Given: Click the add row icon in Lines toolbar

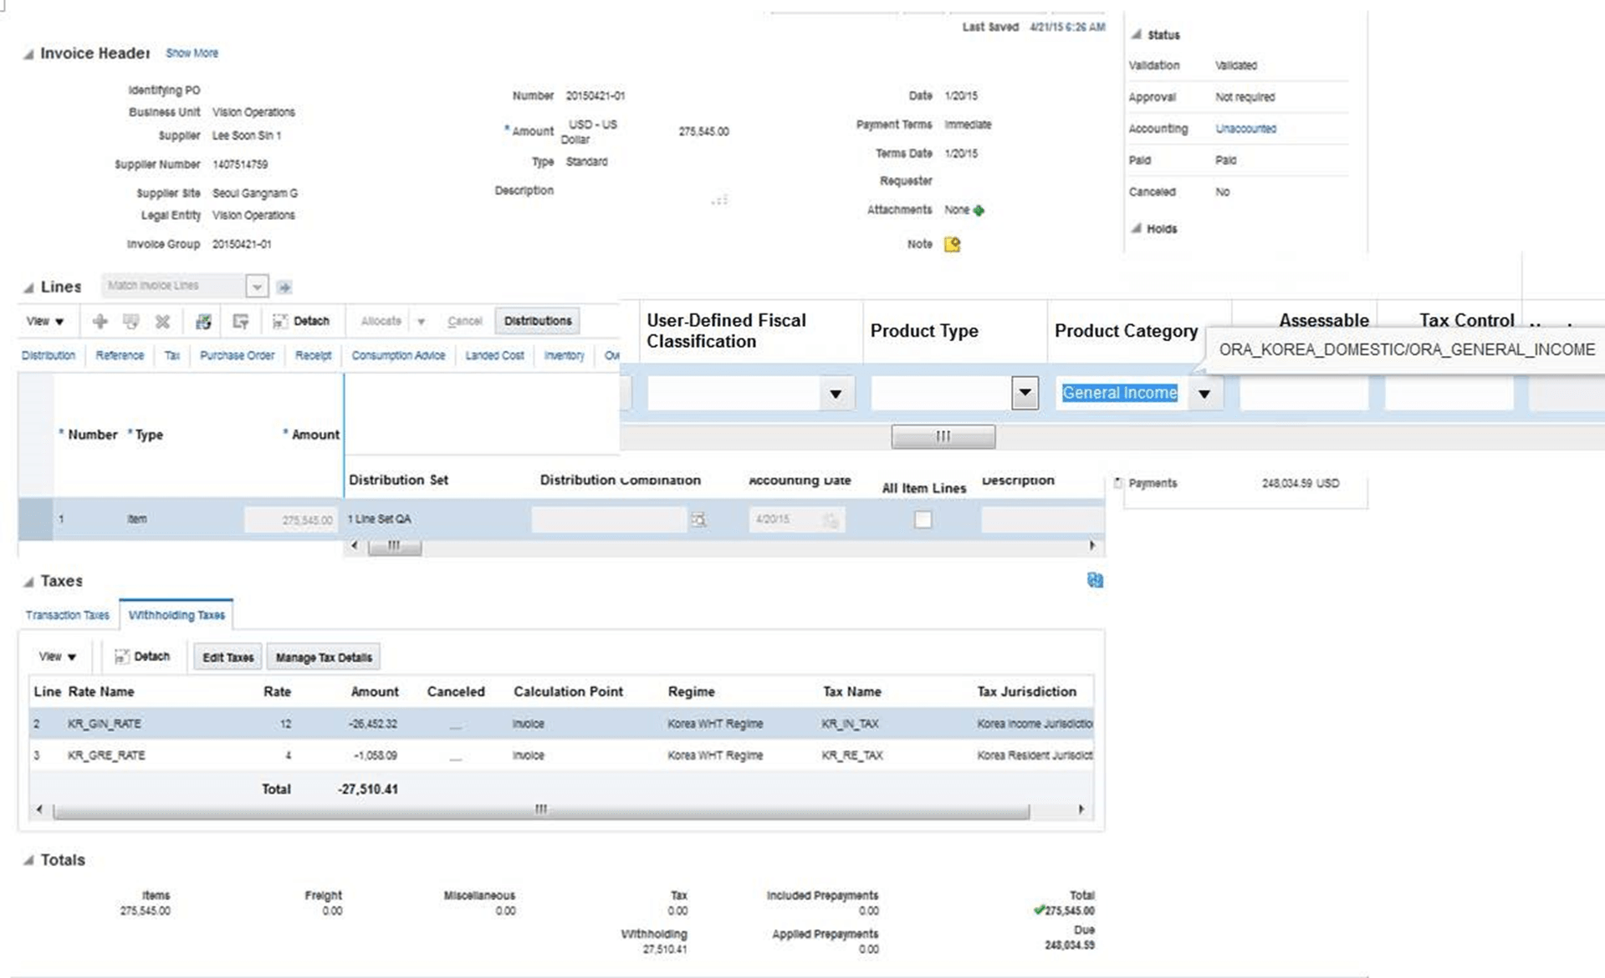Looking at the screenshot, I should click(x=101, y=321).
